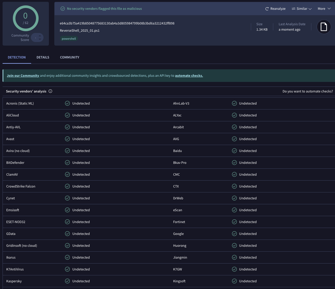Click the Bkav Pro status check icon
The width and height of the screenshot is (335, 289).
[x=234, y=163]
